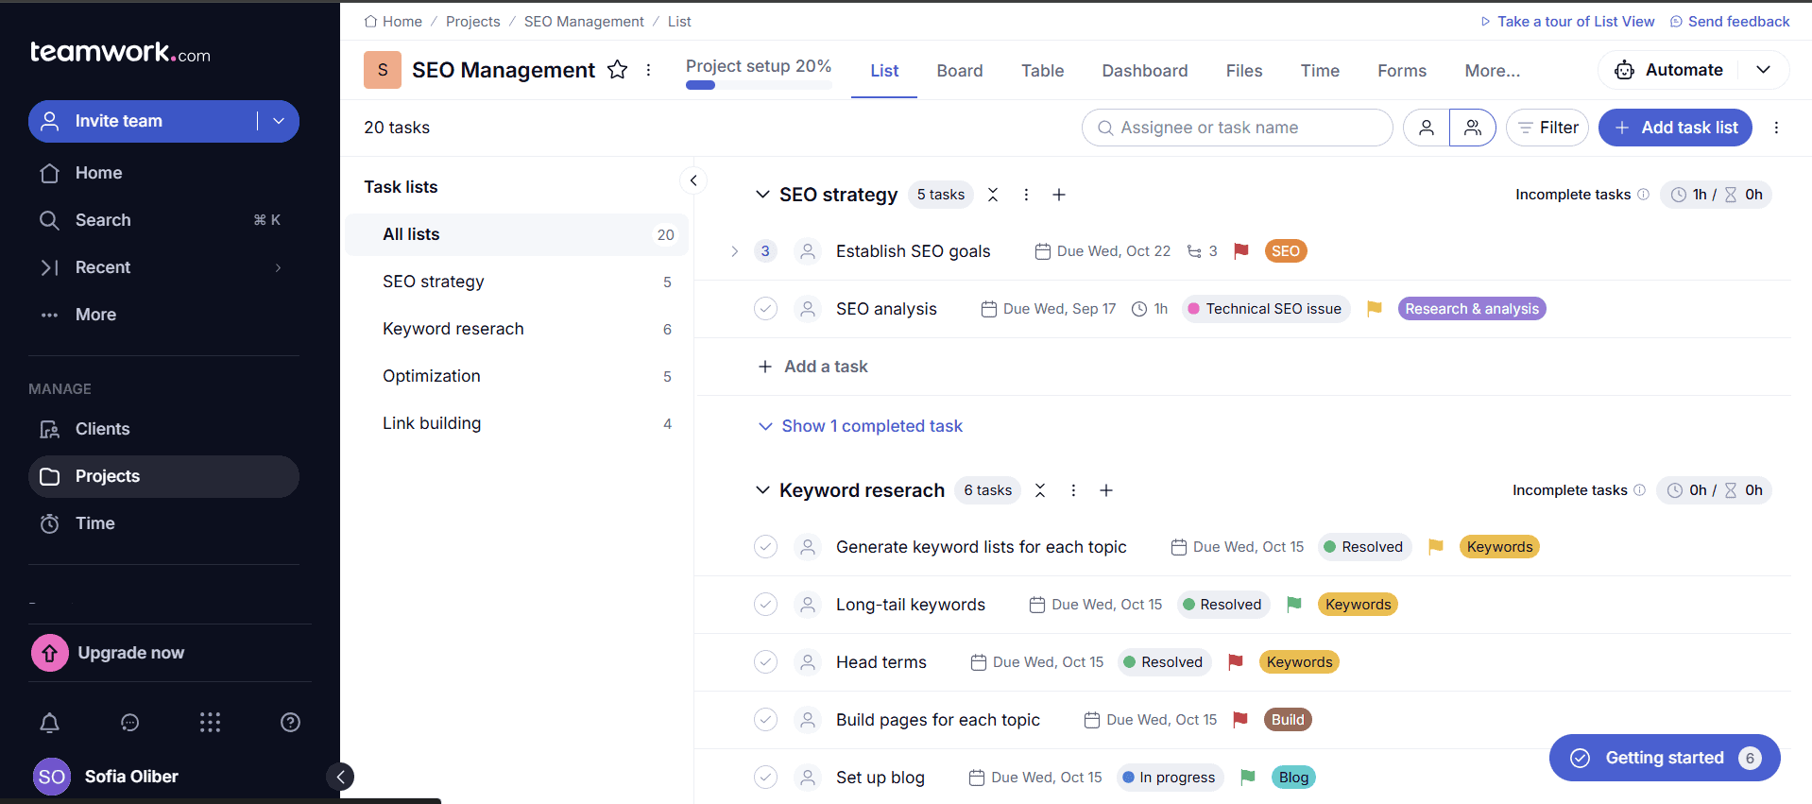Viewport: 1812px width, 804px height.
Task: Open the chat bubble icon in sidebar
Action: (x=130, y=723)
